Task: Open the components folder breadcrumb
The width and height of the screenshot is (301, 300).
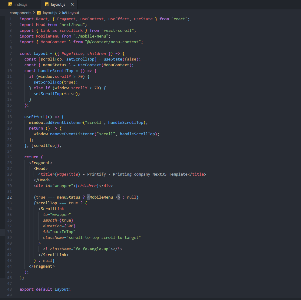Action: point(20,13)
